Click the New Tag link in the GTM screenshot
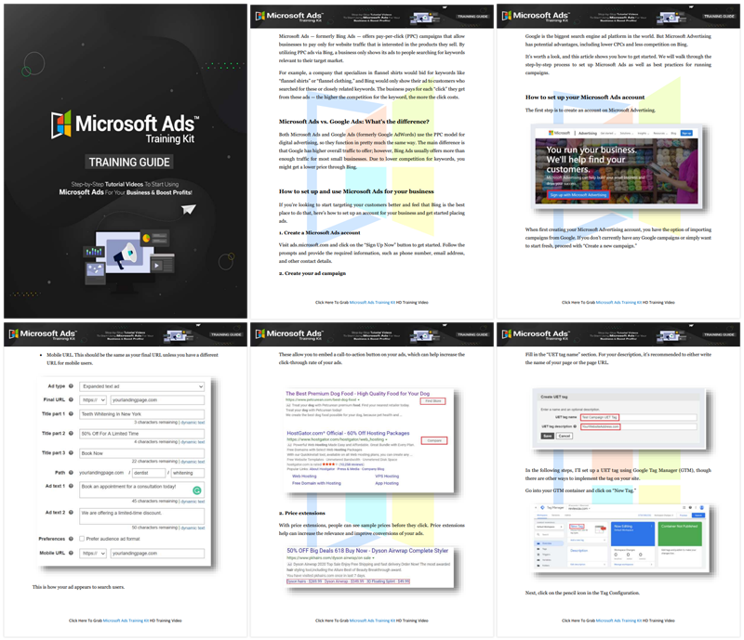The height and width of the screenshot is (640, 744). coord(577,527)
